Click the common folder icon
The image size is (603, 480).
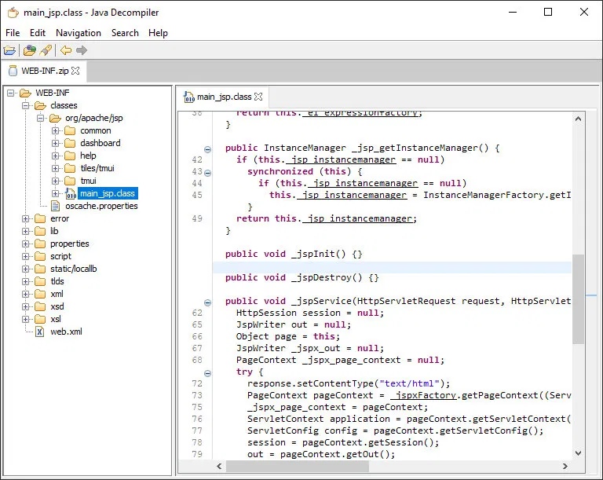[70, 131]
